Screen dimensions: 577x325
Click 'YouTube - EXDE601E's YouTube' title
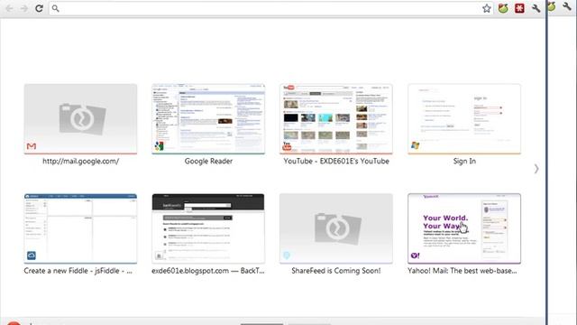[x=336, y=161]
